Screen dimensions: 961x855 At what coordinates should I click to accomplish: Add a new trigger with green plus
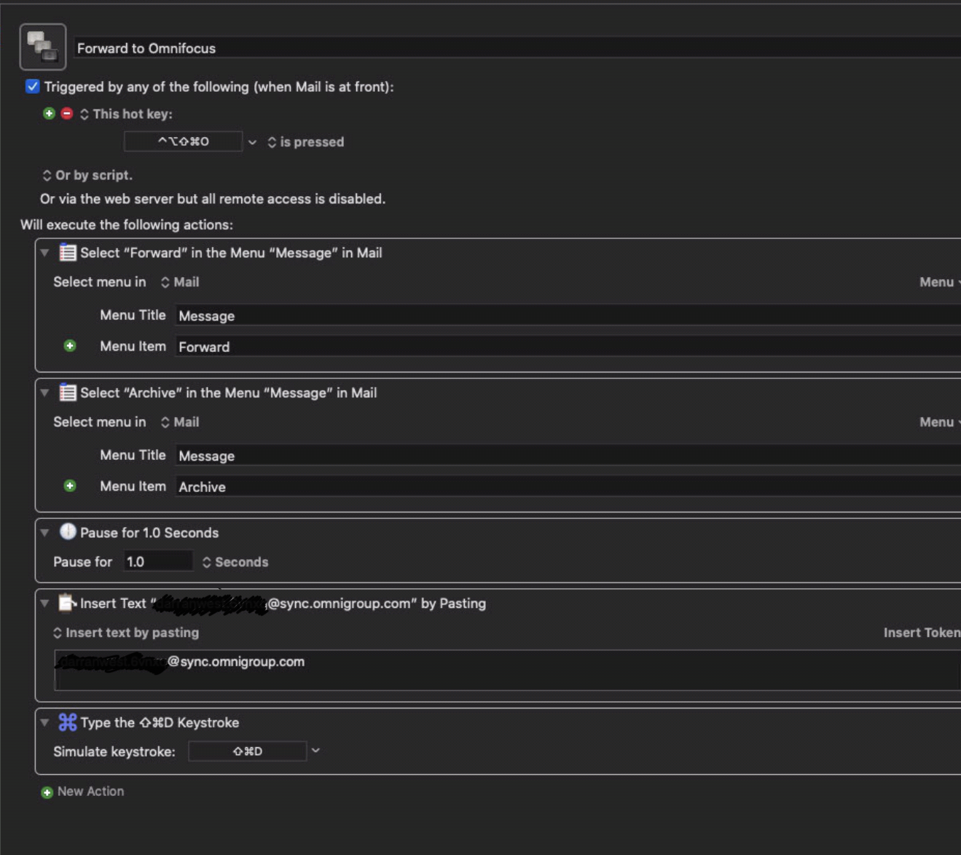click(49, 114)
